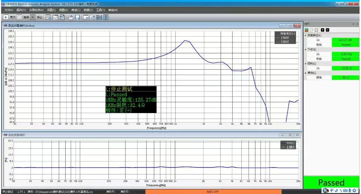Viewport: 361px width, 194px height.
Task: Click the save floppy disk icon
Action: tap(77, 17)
